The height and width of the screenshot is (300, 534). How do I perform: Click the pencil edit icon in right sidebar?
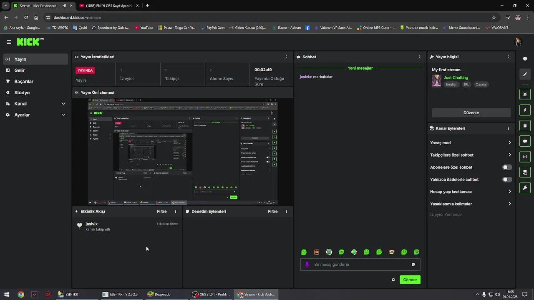tap(525, 74)
